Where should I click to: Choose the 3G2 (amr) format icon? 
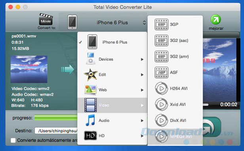pos(162,57)
